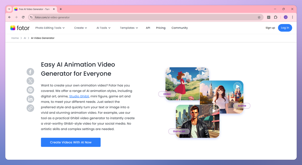
Task: Open the Pricing page
Action: pyautogui.click(x=161, y=28)
